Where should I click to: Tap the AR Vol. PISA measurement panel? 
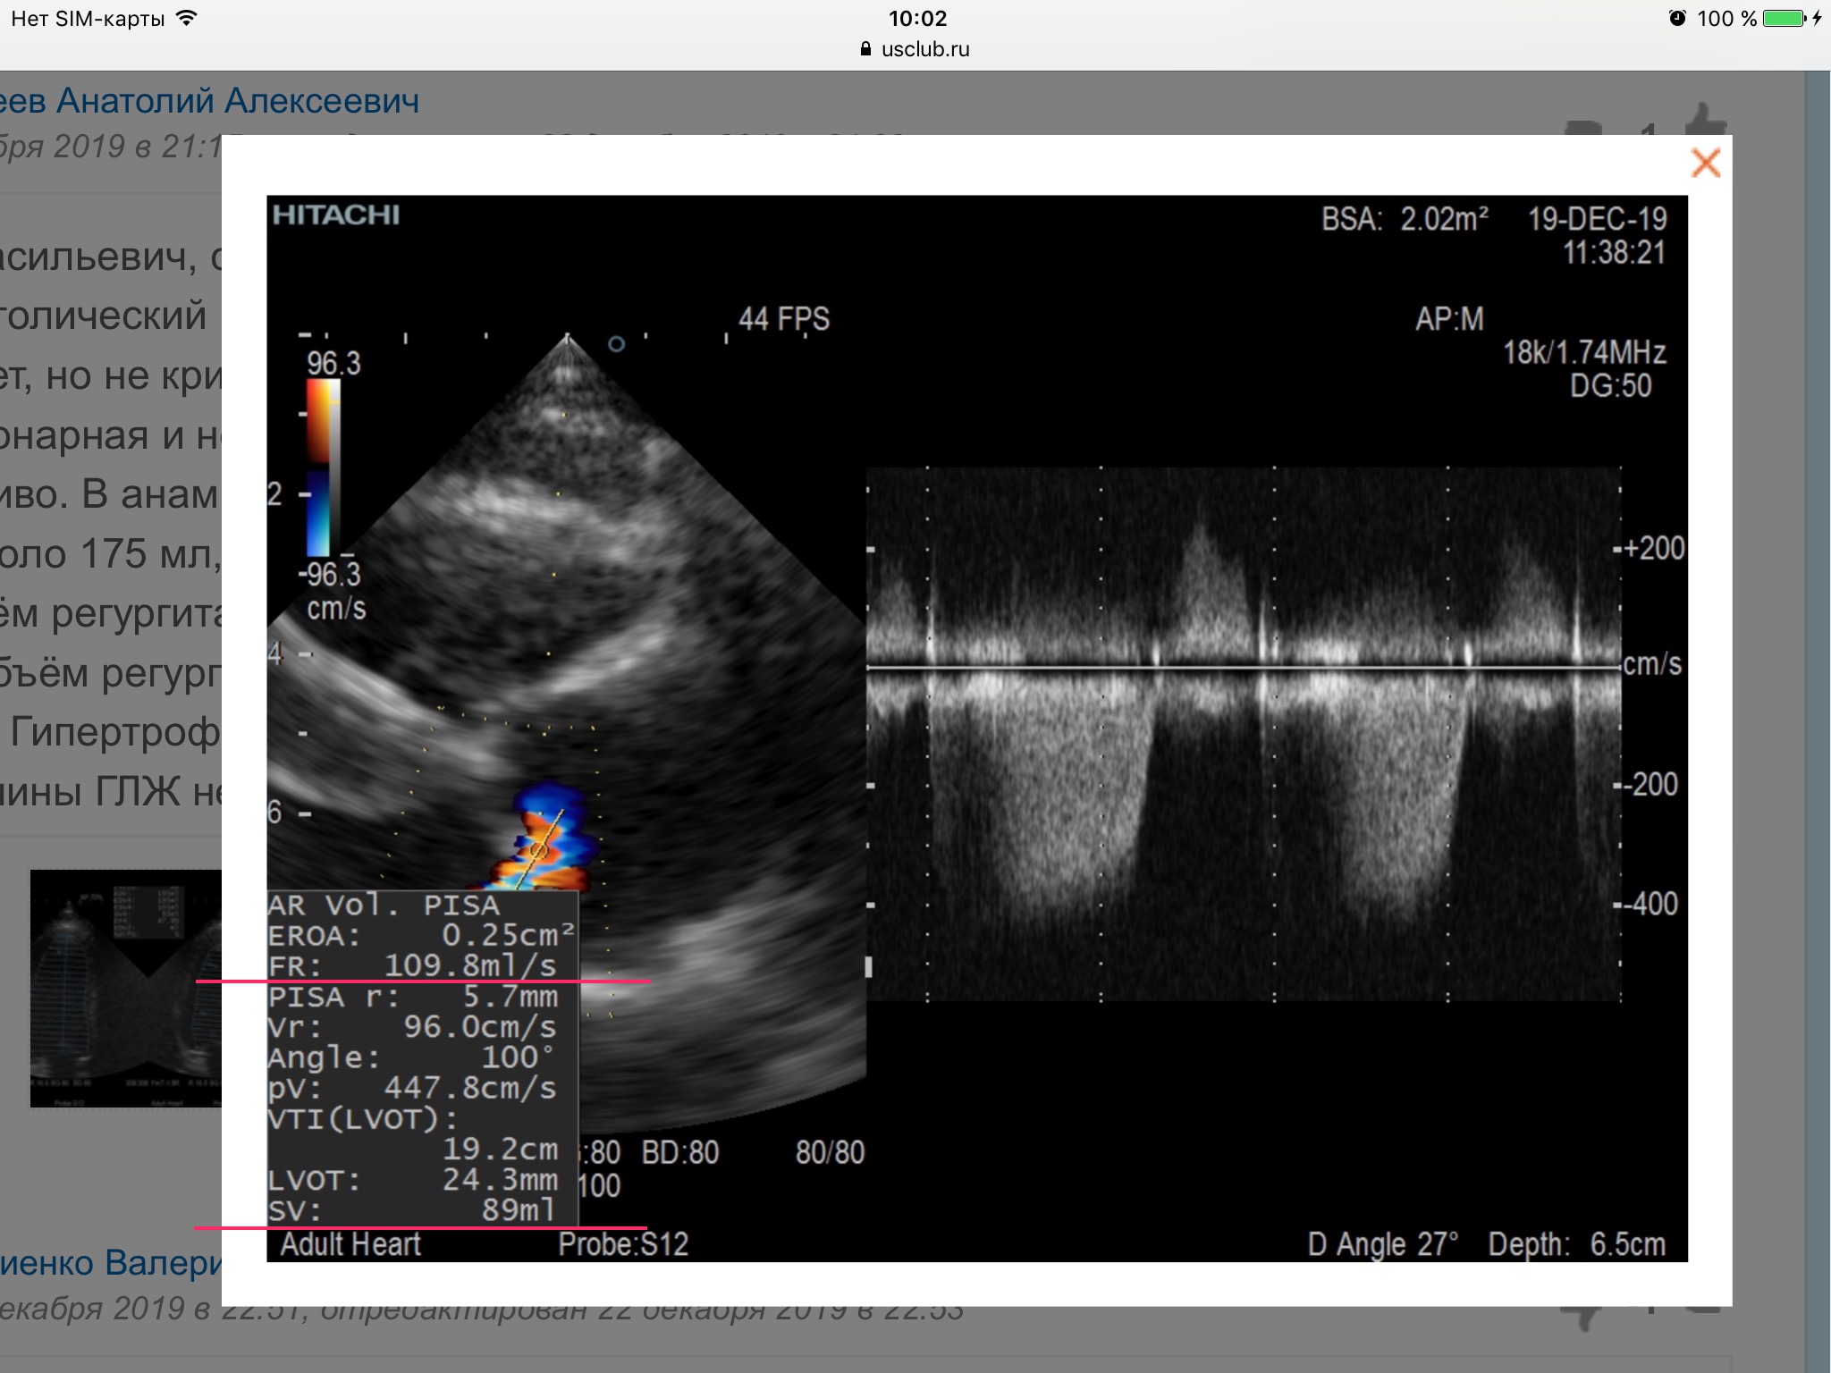pyautogui.click(x=422, y=1057)
